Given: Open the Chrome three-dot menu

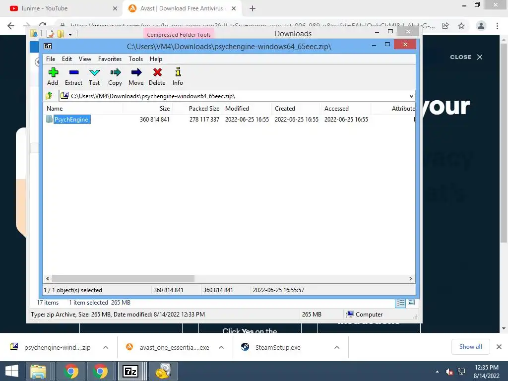Looking at the screenshot, I should click(497, 26).
